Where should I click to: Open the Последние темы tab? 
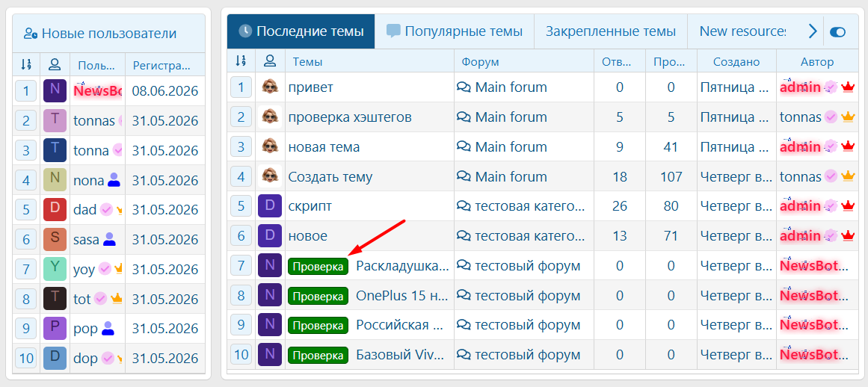[x=301, y=31]
